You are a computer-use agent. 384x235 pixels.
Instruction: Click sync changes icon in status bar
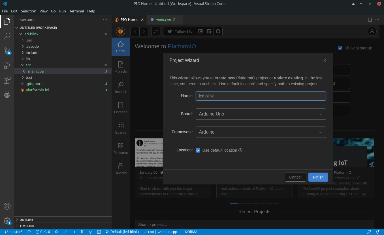pos(29,232)
